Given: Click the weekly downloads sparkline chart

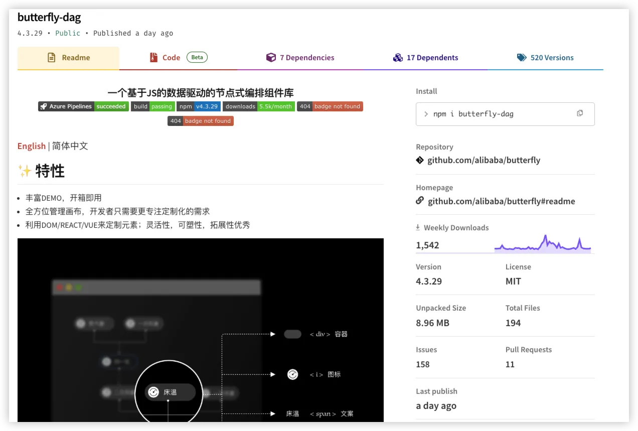Looking at the screenshot, I should pos(542,243).
